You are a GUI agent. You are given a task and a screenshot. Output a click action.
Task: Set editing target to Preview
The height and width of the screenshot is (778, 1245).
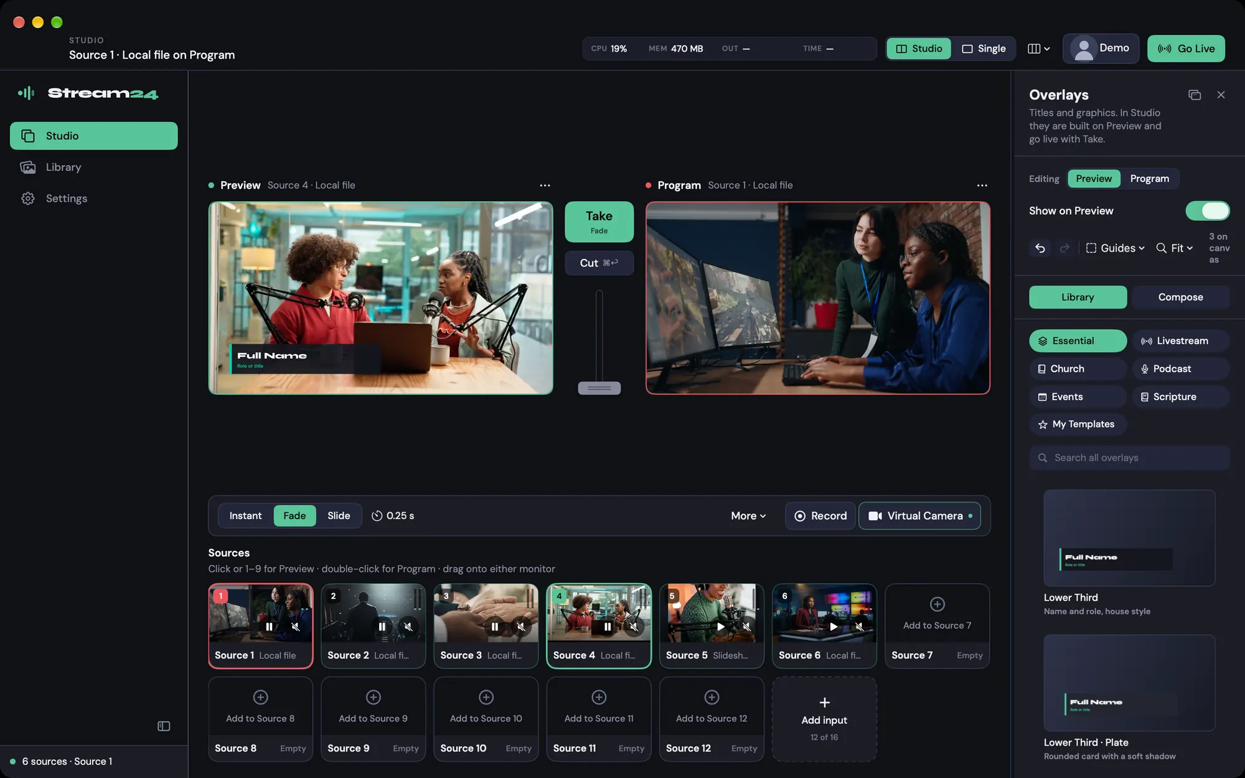click(1094, 179)
